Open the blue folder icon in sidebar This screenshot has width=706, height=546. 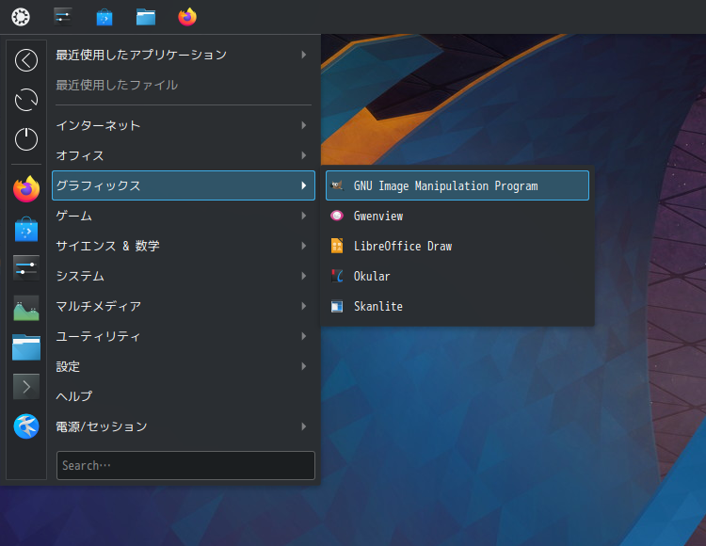pos(26,347)
